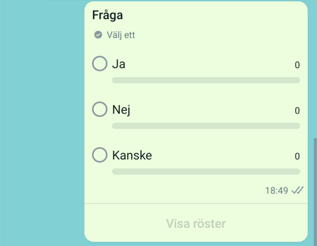Choose the Nej radio button
The width and height of the screenshot is (317, 246).
[100, 109]
